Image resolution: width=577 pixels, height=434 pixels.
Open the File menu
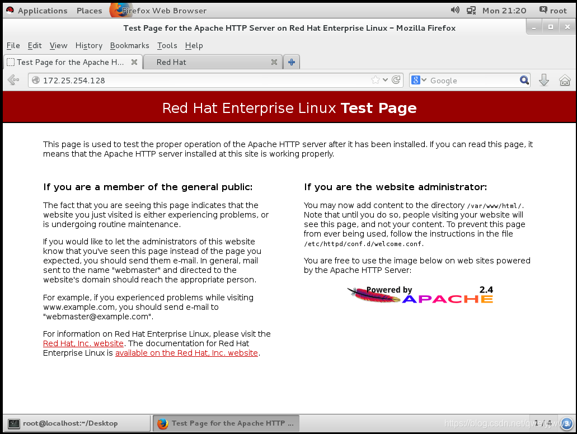(13, 46)
